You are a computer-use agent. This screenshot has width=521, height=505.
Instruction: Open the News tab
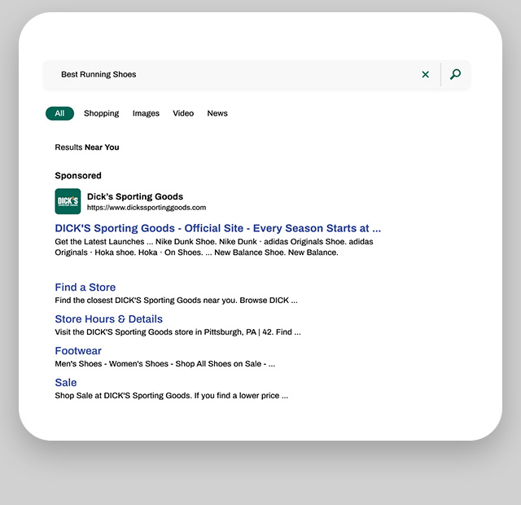click(x=217, y=113)
